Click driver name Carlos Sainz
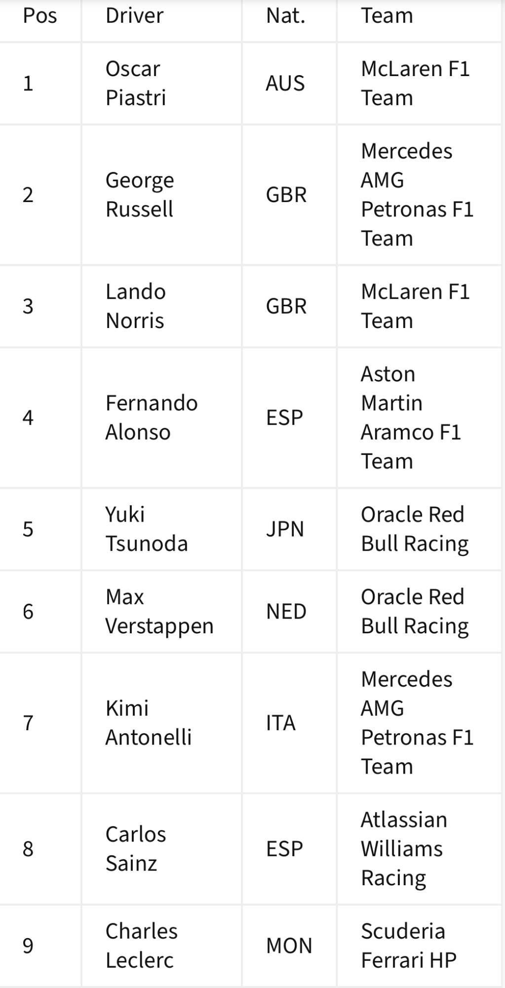505x988 pixels. coord(136,849)
